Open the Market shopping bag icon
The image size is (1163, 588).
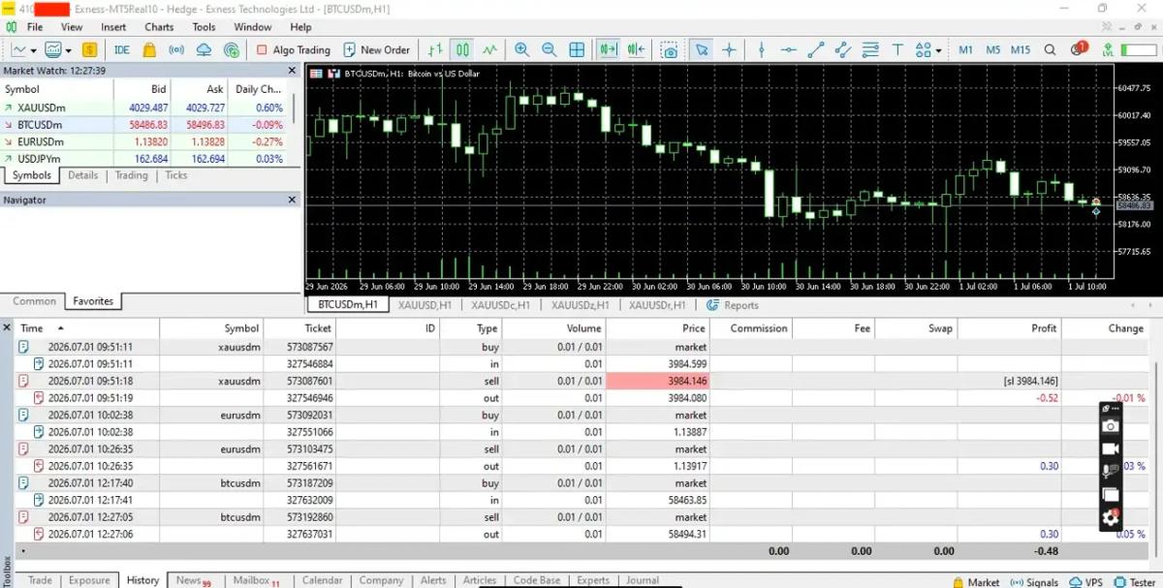click(x=149, y=49)
